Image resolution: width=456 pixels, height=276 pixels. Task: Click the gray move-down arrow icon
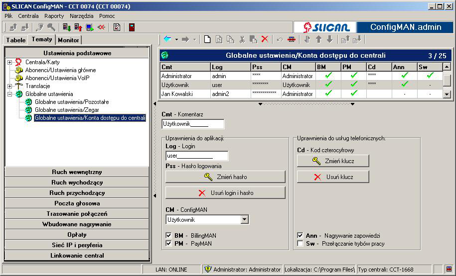click(330, 39)
